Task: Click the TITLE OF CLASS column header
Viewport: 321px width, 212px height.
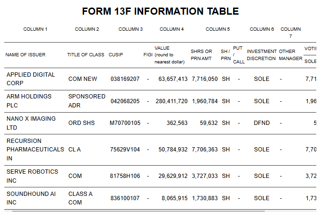Action: point(86,55)
